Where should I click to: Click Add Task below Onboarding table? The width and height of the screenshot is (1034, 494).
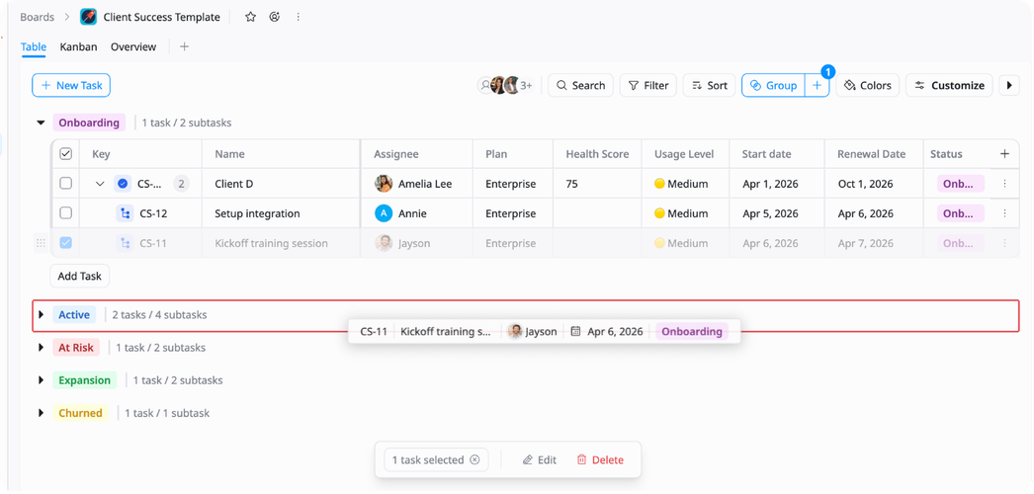click(80, 276)
